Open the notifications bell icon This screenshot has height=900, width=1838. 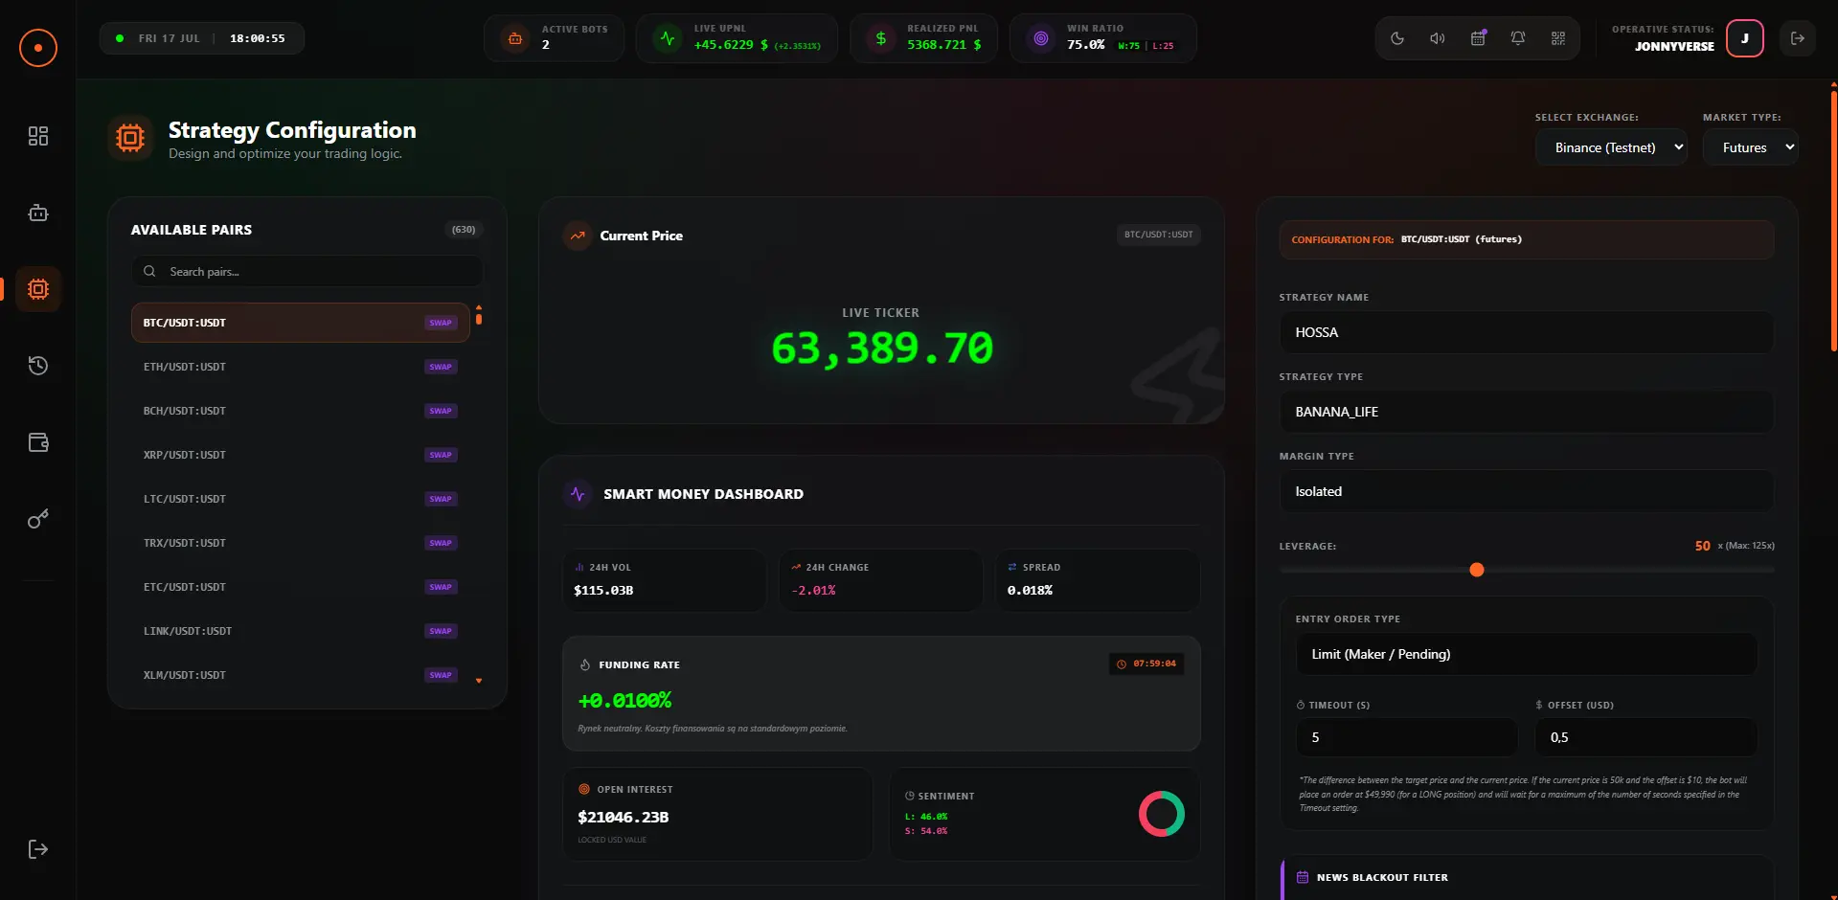pos(1518,38)
